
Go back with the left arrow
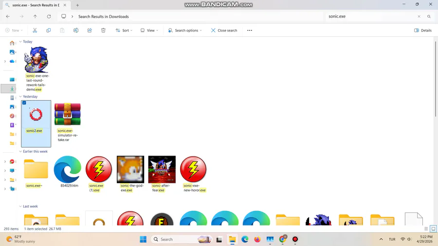(8, 17)
